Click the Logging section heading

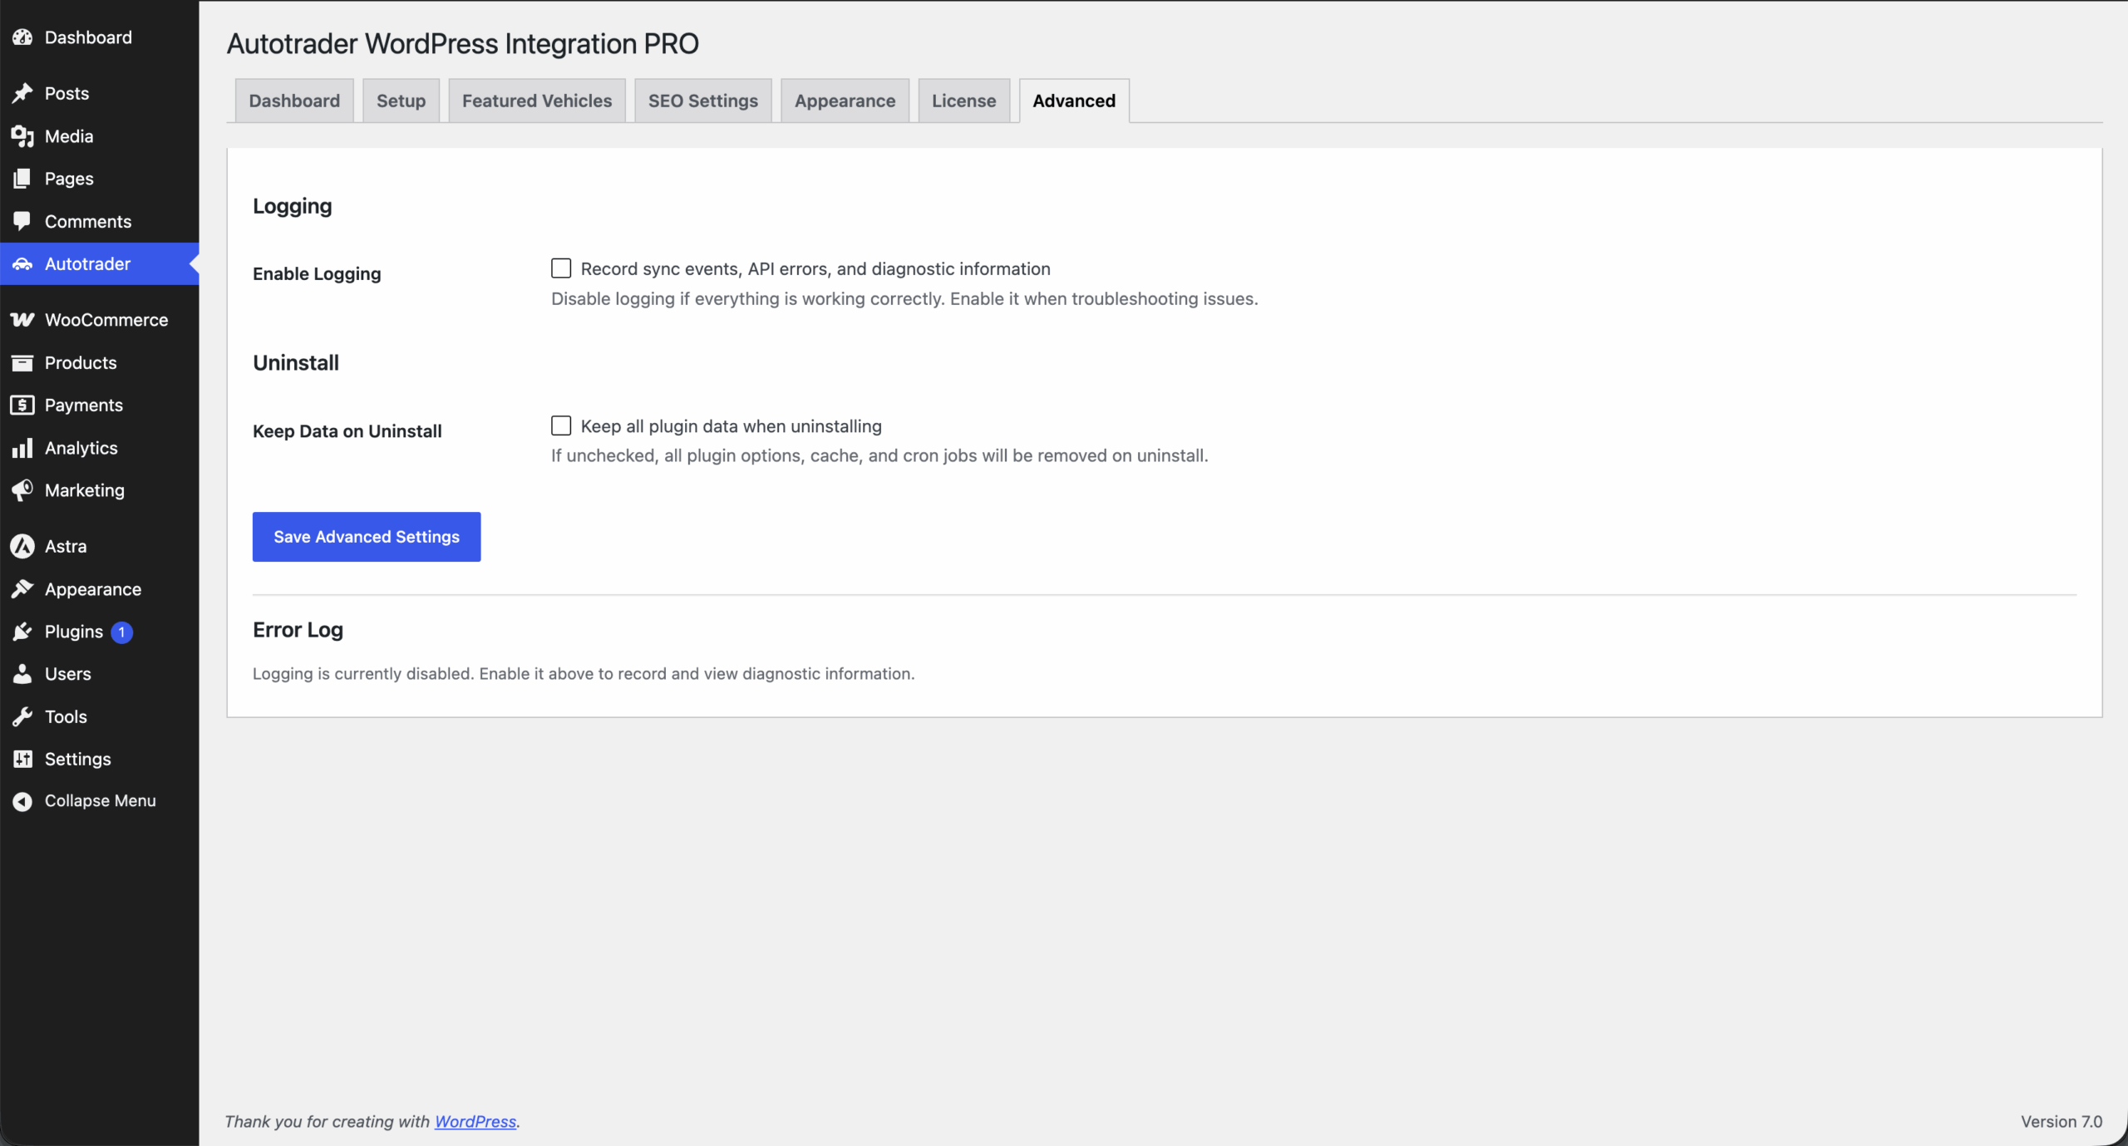pos(293,206)
